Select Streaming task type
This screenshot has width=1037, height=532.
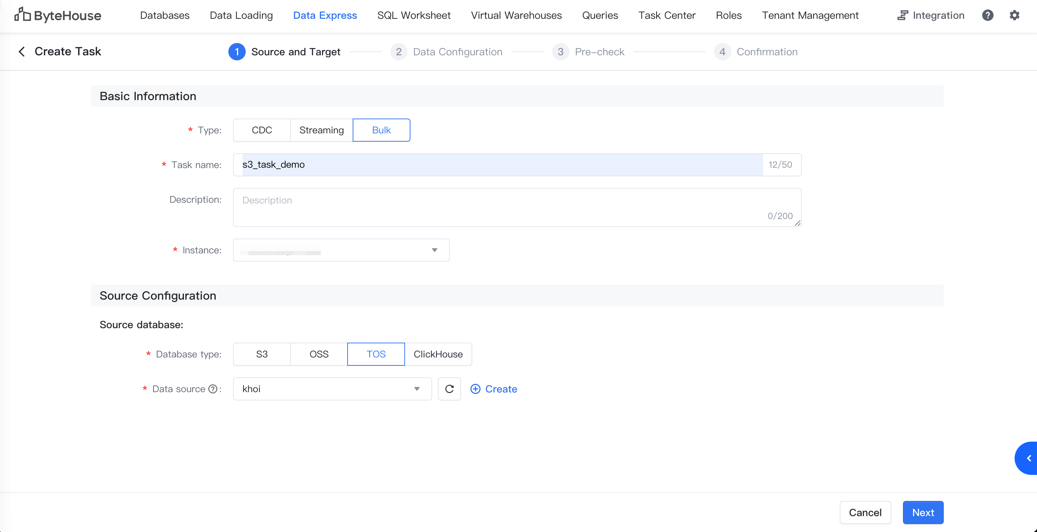click(321, 130)
